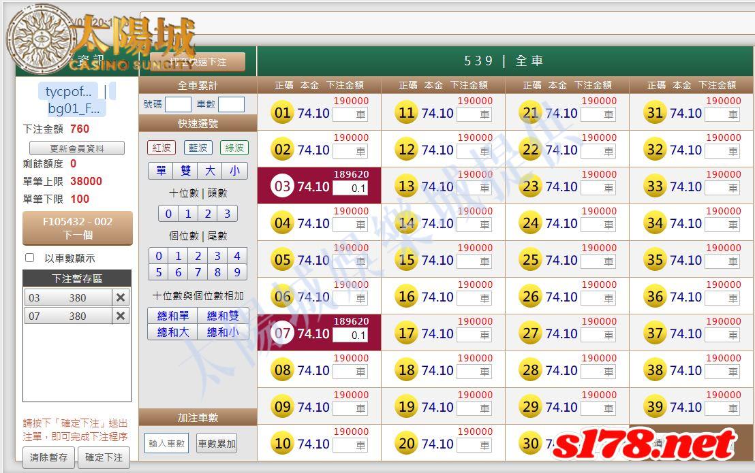This screenshot has width=755, height=473.
Task: Choose 綠波 quick pick
Action: [x=234, y=148]
